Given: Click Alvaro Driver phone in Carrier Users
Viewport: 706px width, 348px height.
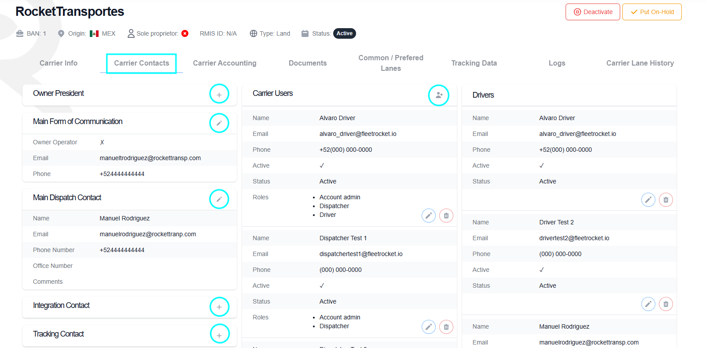Looking at the screenshot, I should (346, 150).
